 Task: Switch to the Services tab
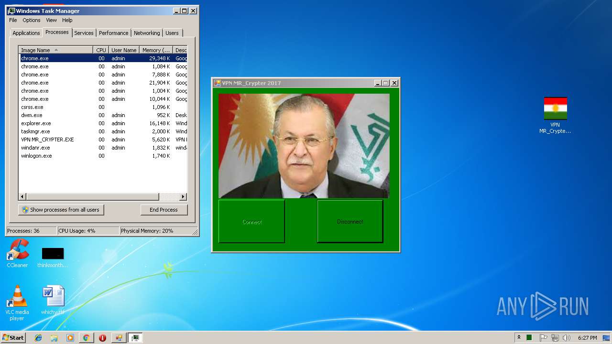click(x=84, y=33)
